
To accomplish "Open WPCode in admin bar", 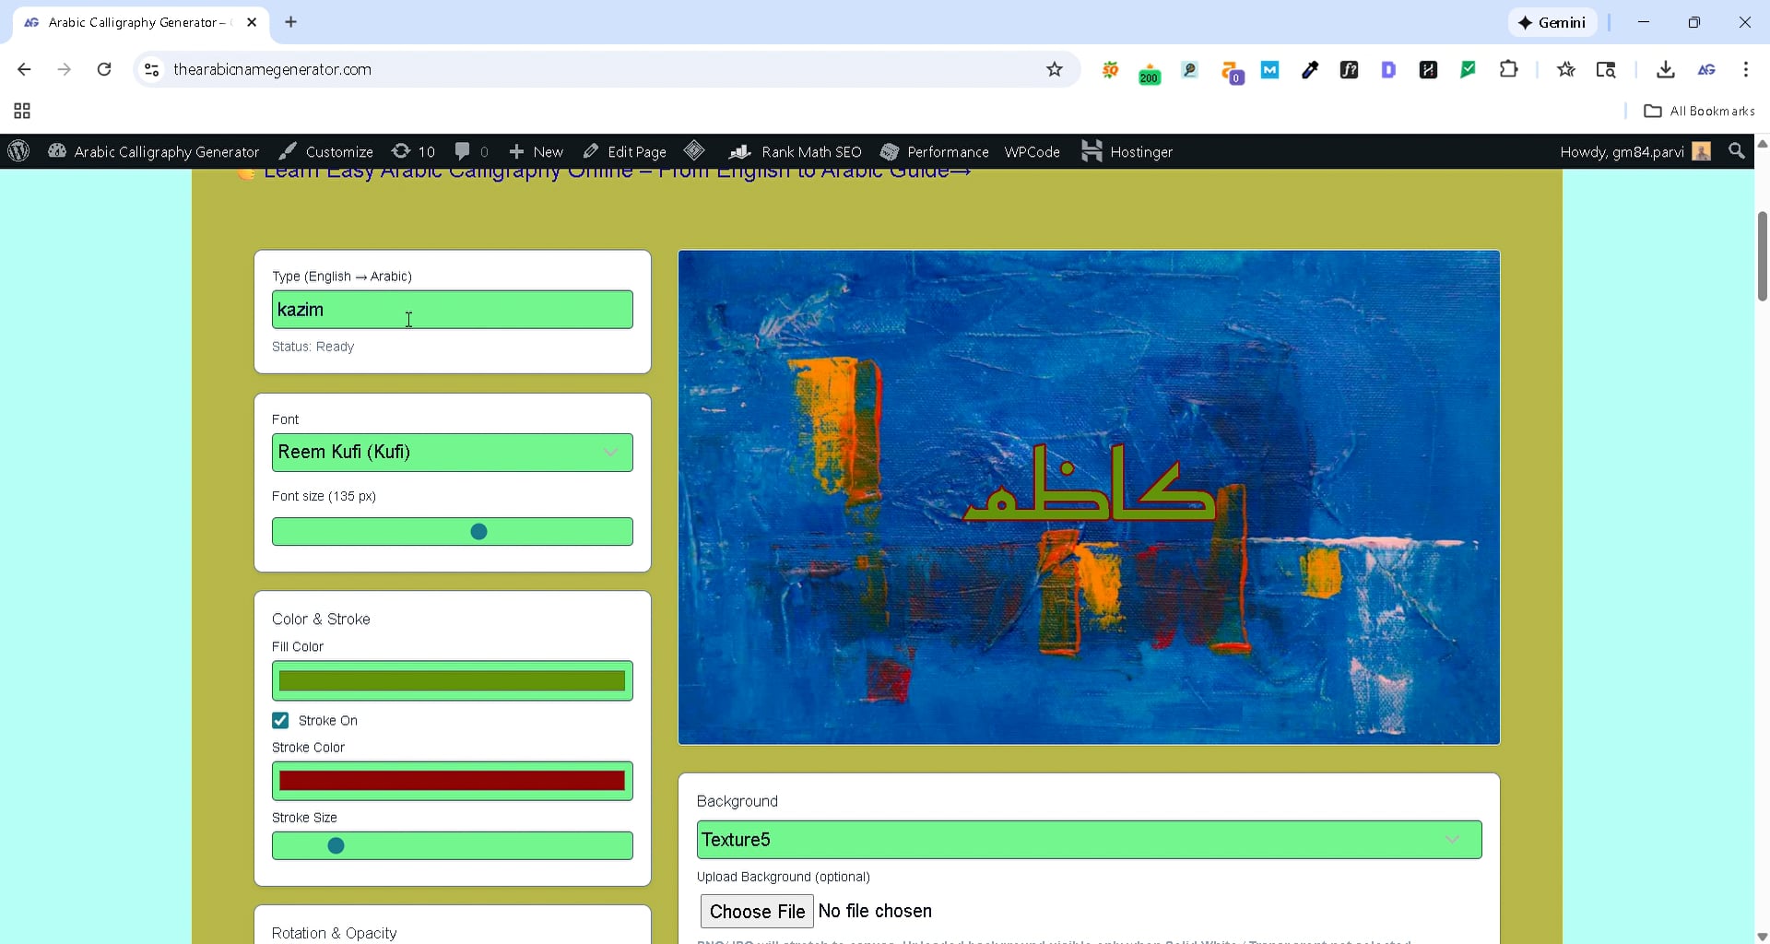I will (x=1032, y=151).
